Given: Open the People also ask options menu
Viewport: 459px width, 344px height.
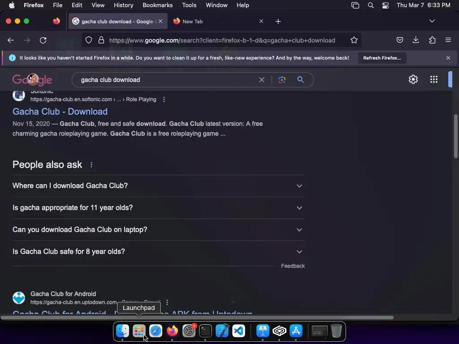Looking at the screenshot, I should (91, 165).
